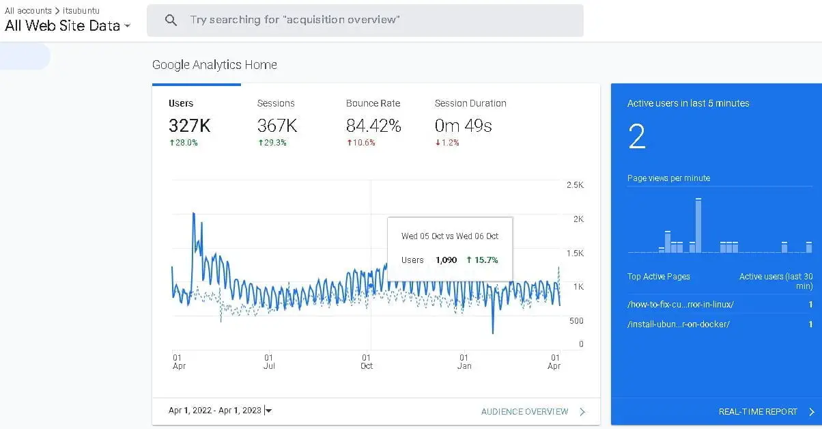Select the Sessions metric tab
Image resolution: width=822 pixels, height=429 pixels.
click(285, 122)
